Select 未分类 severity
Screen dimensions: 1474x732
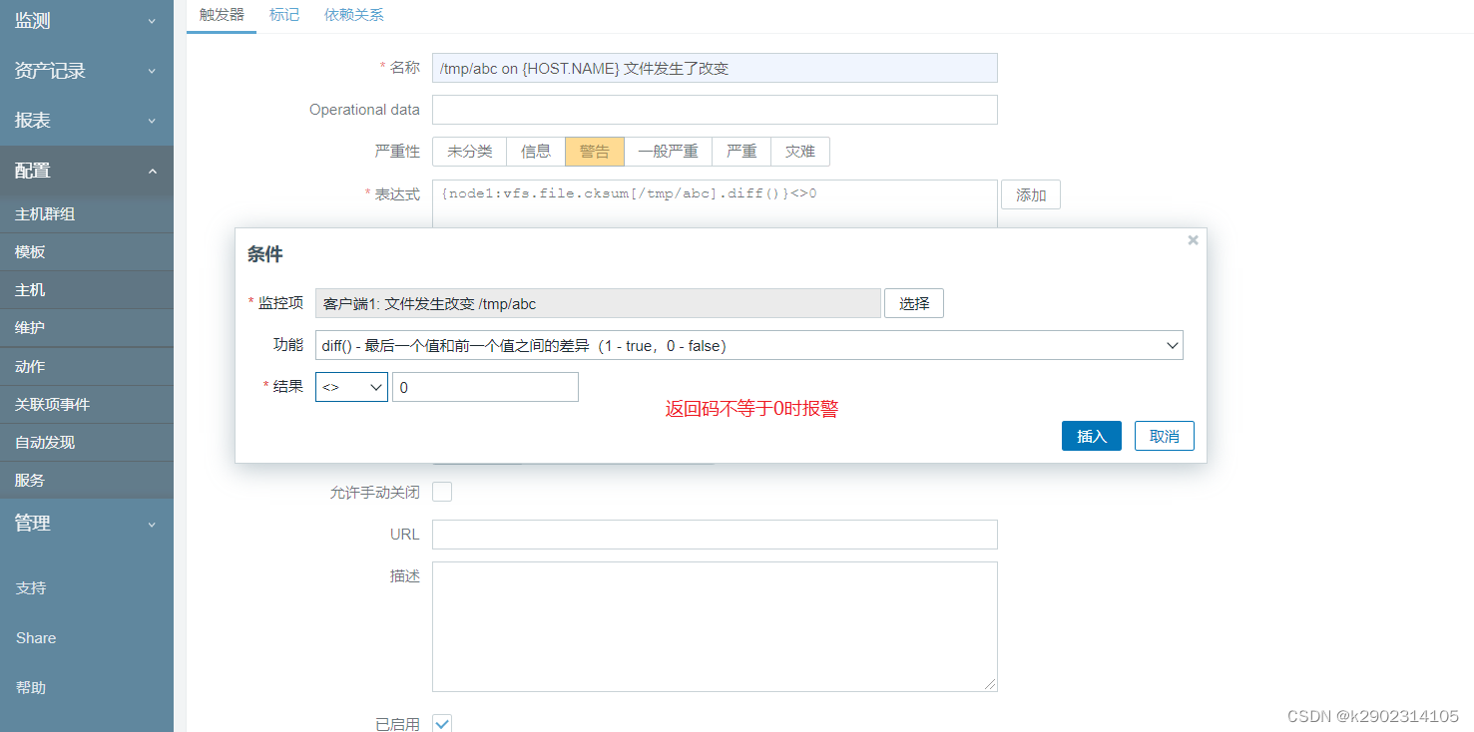470,152
